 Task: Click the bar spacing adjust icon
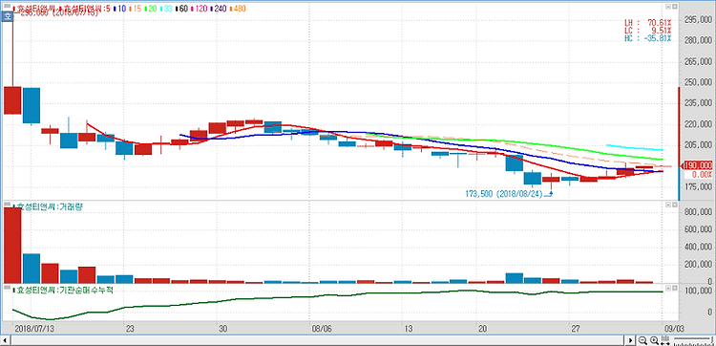click(x=664, y=340)
